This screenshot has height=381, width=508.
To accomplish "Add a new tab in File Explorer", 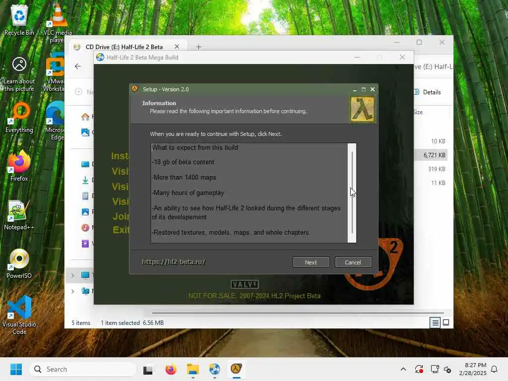I will (x=198, y=47).
